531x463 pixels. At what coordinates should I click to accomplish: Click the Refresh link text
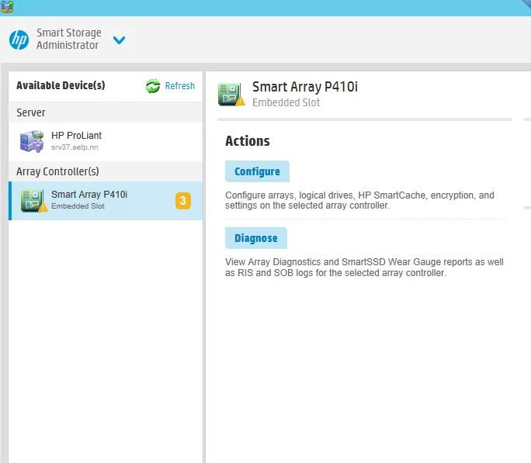pos(180,86)
